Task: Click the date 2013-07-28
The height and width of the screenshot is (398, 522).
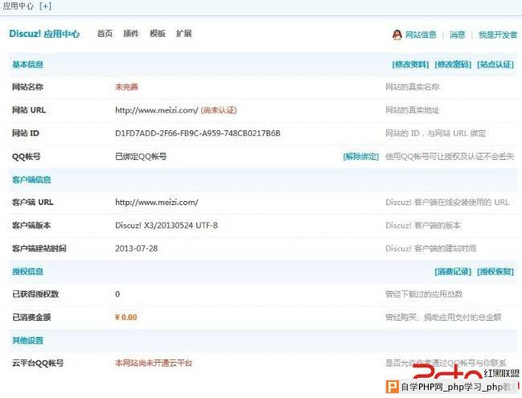Action: coord(137,248)
